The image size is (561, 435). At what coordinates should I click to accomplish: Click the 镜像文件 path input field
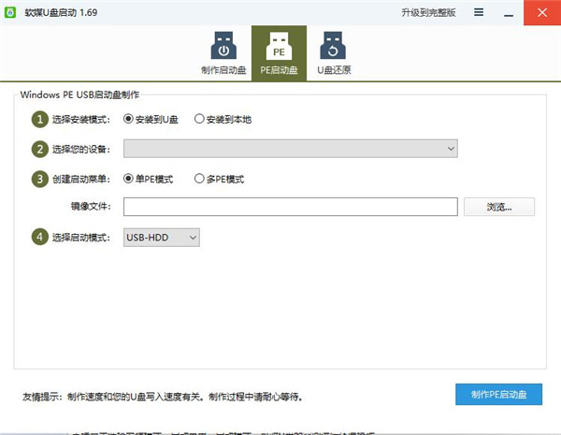coord(290,207)
